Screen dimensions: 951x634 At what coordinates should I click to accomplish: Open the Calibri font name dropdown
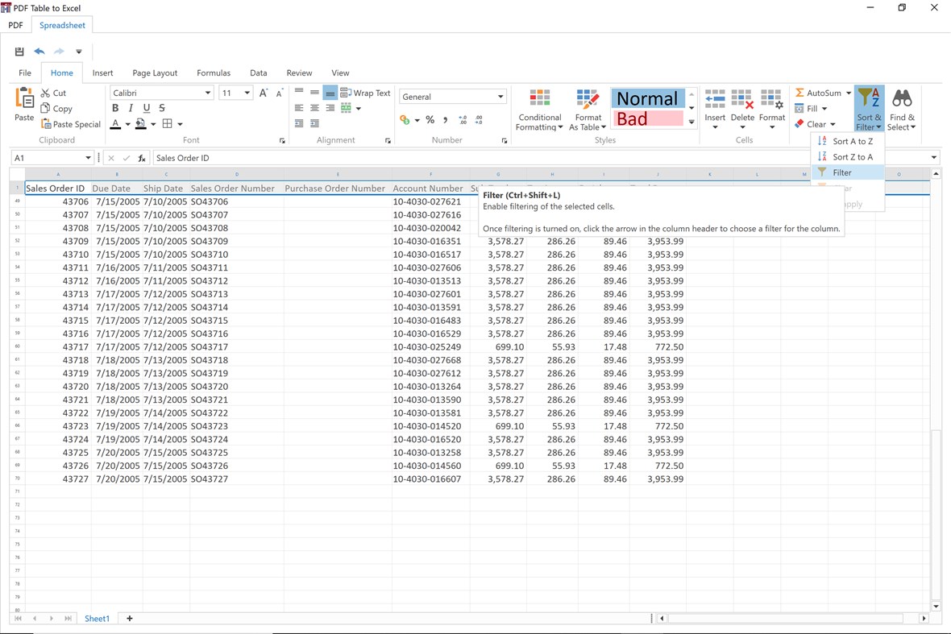(208, 93)
